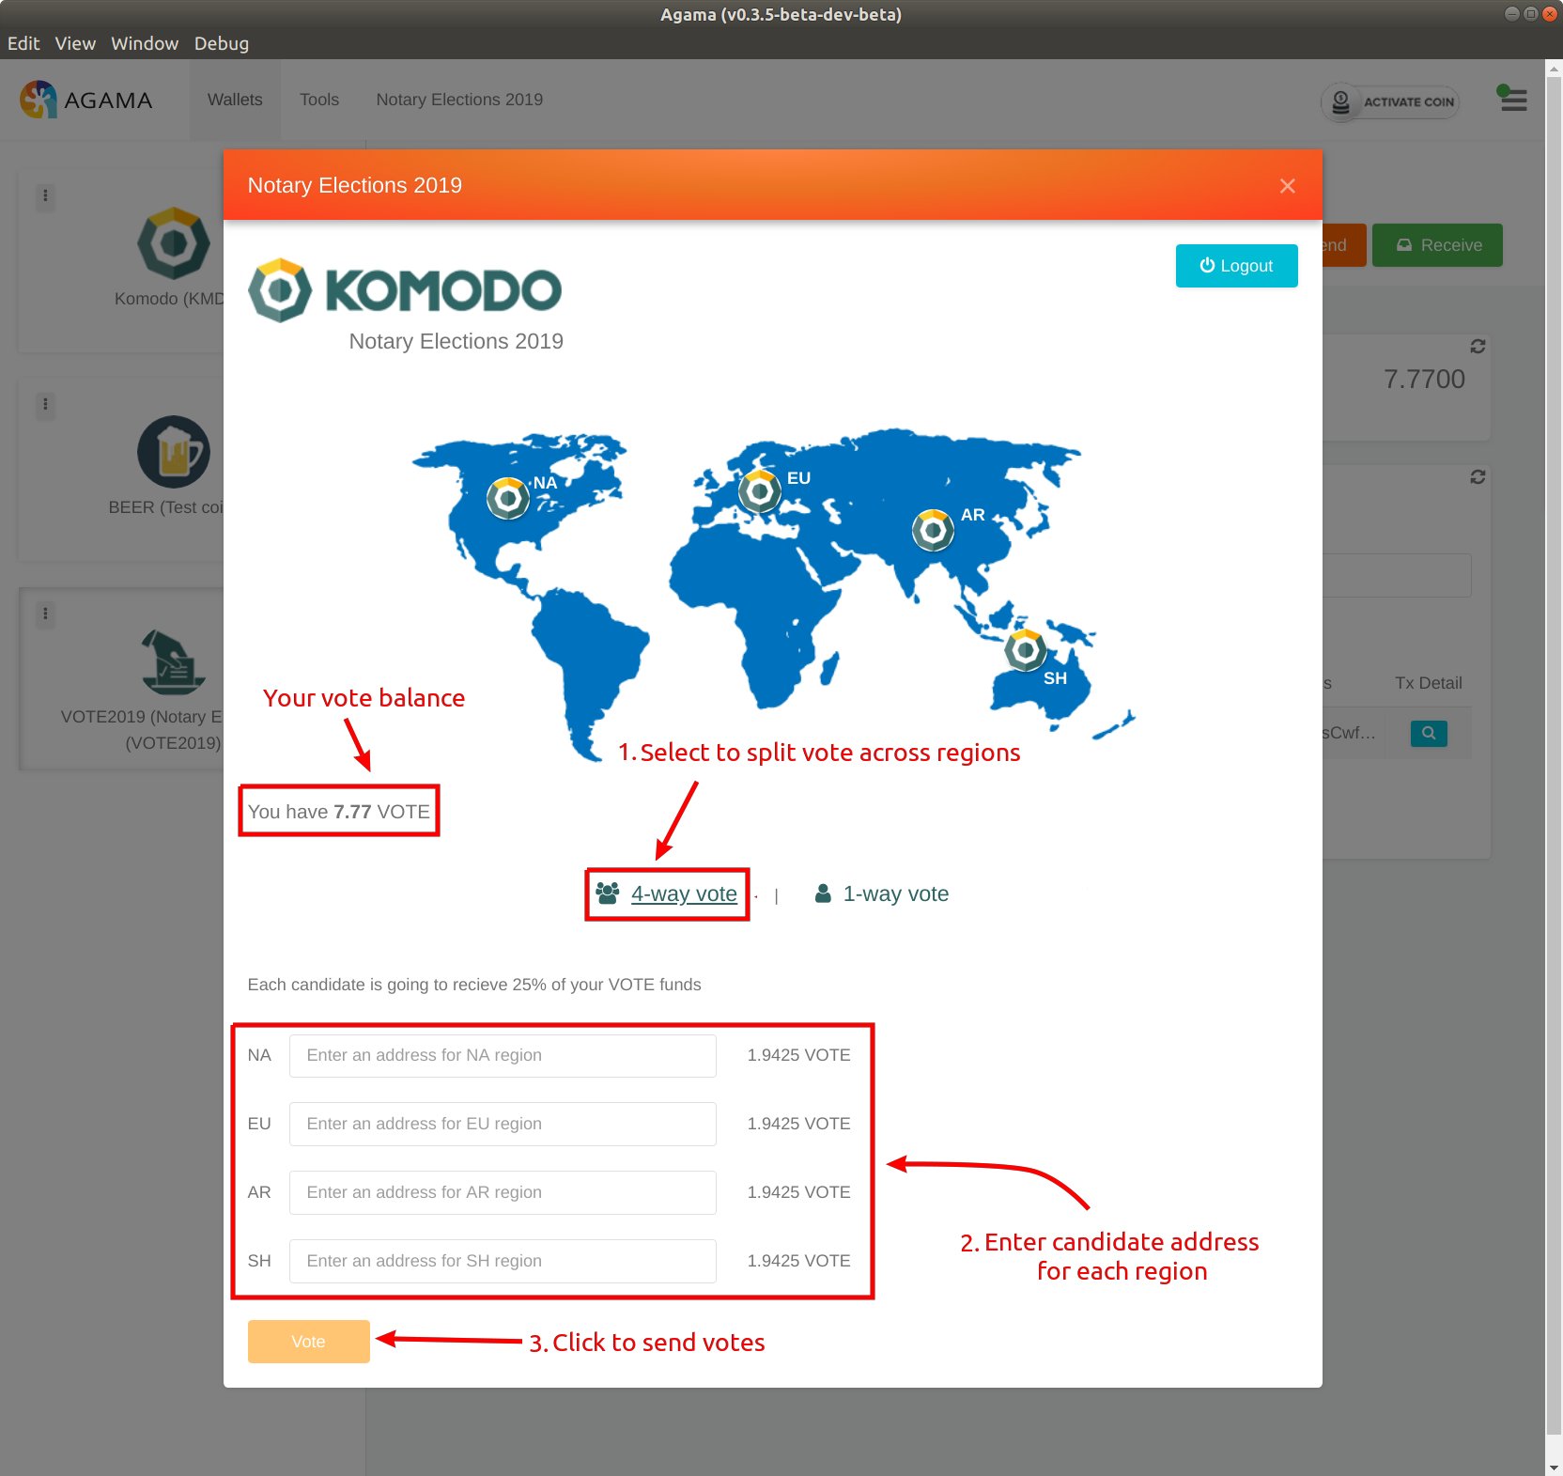Refresh balance next to 7.7700
The width and height of the screenshot is (1563, 1476).
(x=1478, y=347)
